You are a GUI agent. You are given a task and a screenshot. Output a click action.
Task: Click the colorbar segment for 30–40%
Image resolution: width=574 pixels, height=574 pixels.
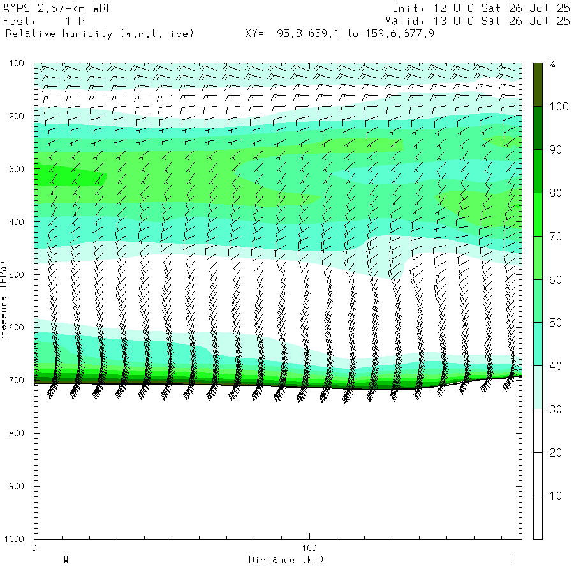[x=538, y=387]
